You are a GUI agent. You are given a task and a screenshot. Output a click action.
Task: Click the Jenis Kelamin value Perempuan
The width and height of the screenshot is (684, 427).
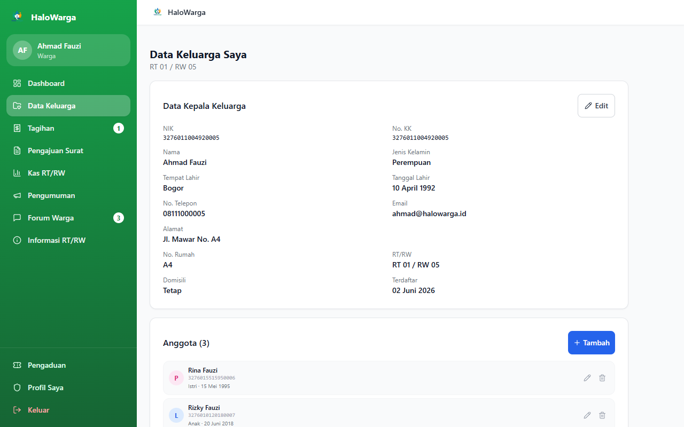click(411, 162)
